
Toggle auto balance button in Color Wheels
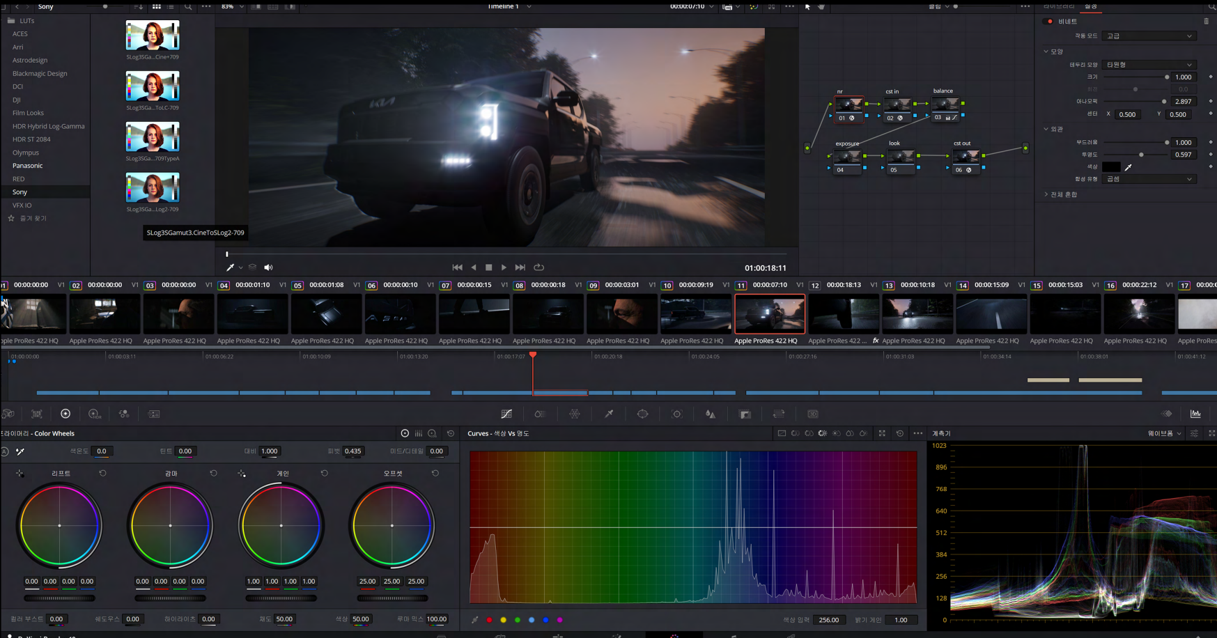click(4, 451)
